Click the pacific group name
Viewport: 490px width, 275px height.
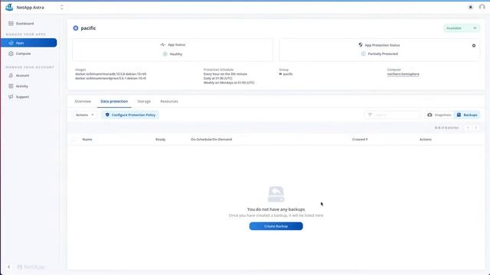(x=288, y=74)
